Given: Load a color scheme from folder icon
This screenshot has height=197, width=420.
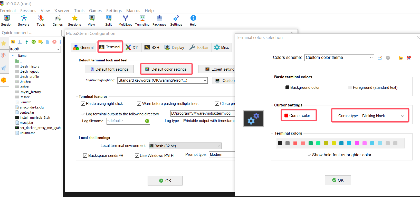Looking at the screenshot, I should [x=400, y=58].
